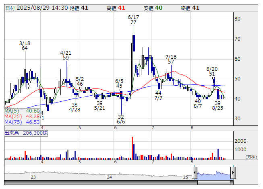This screenshot has height=189, width=263.
Task: Click the MA(5) legend entry
Action: (x=22, y=111)
